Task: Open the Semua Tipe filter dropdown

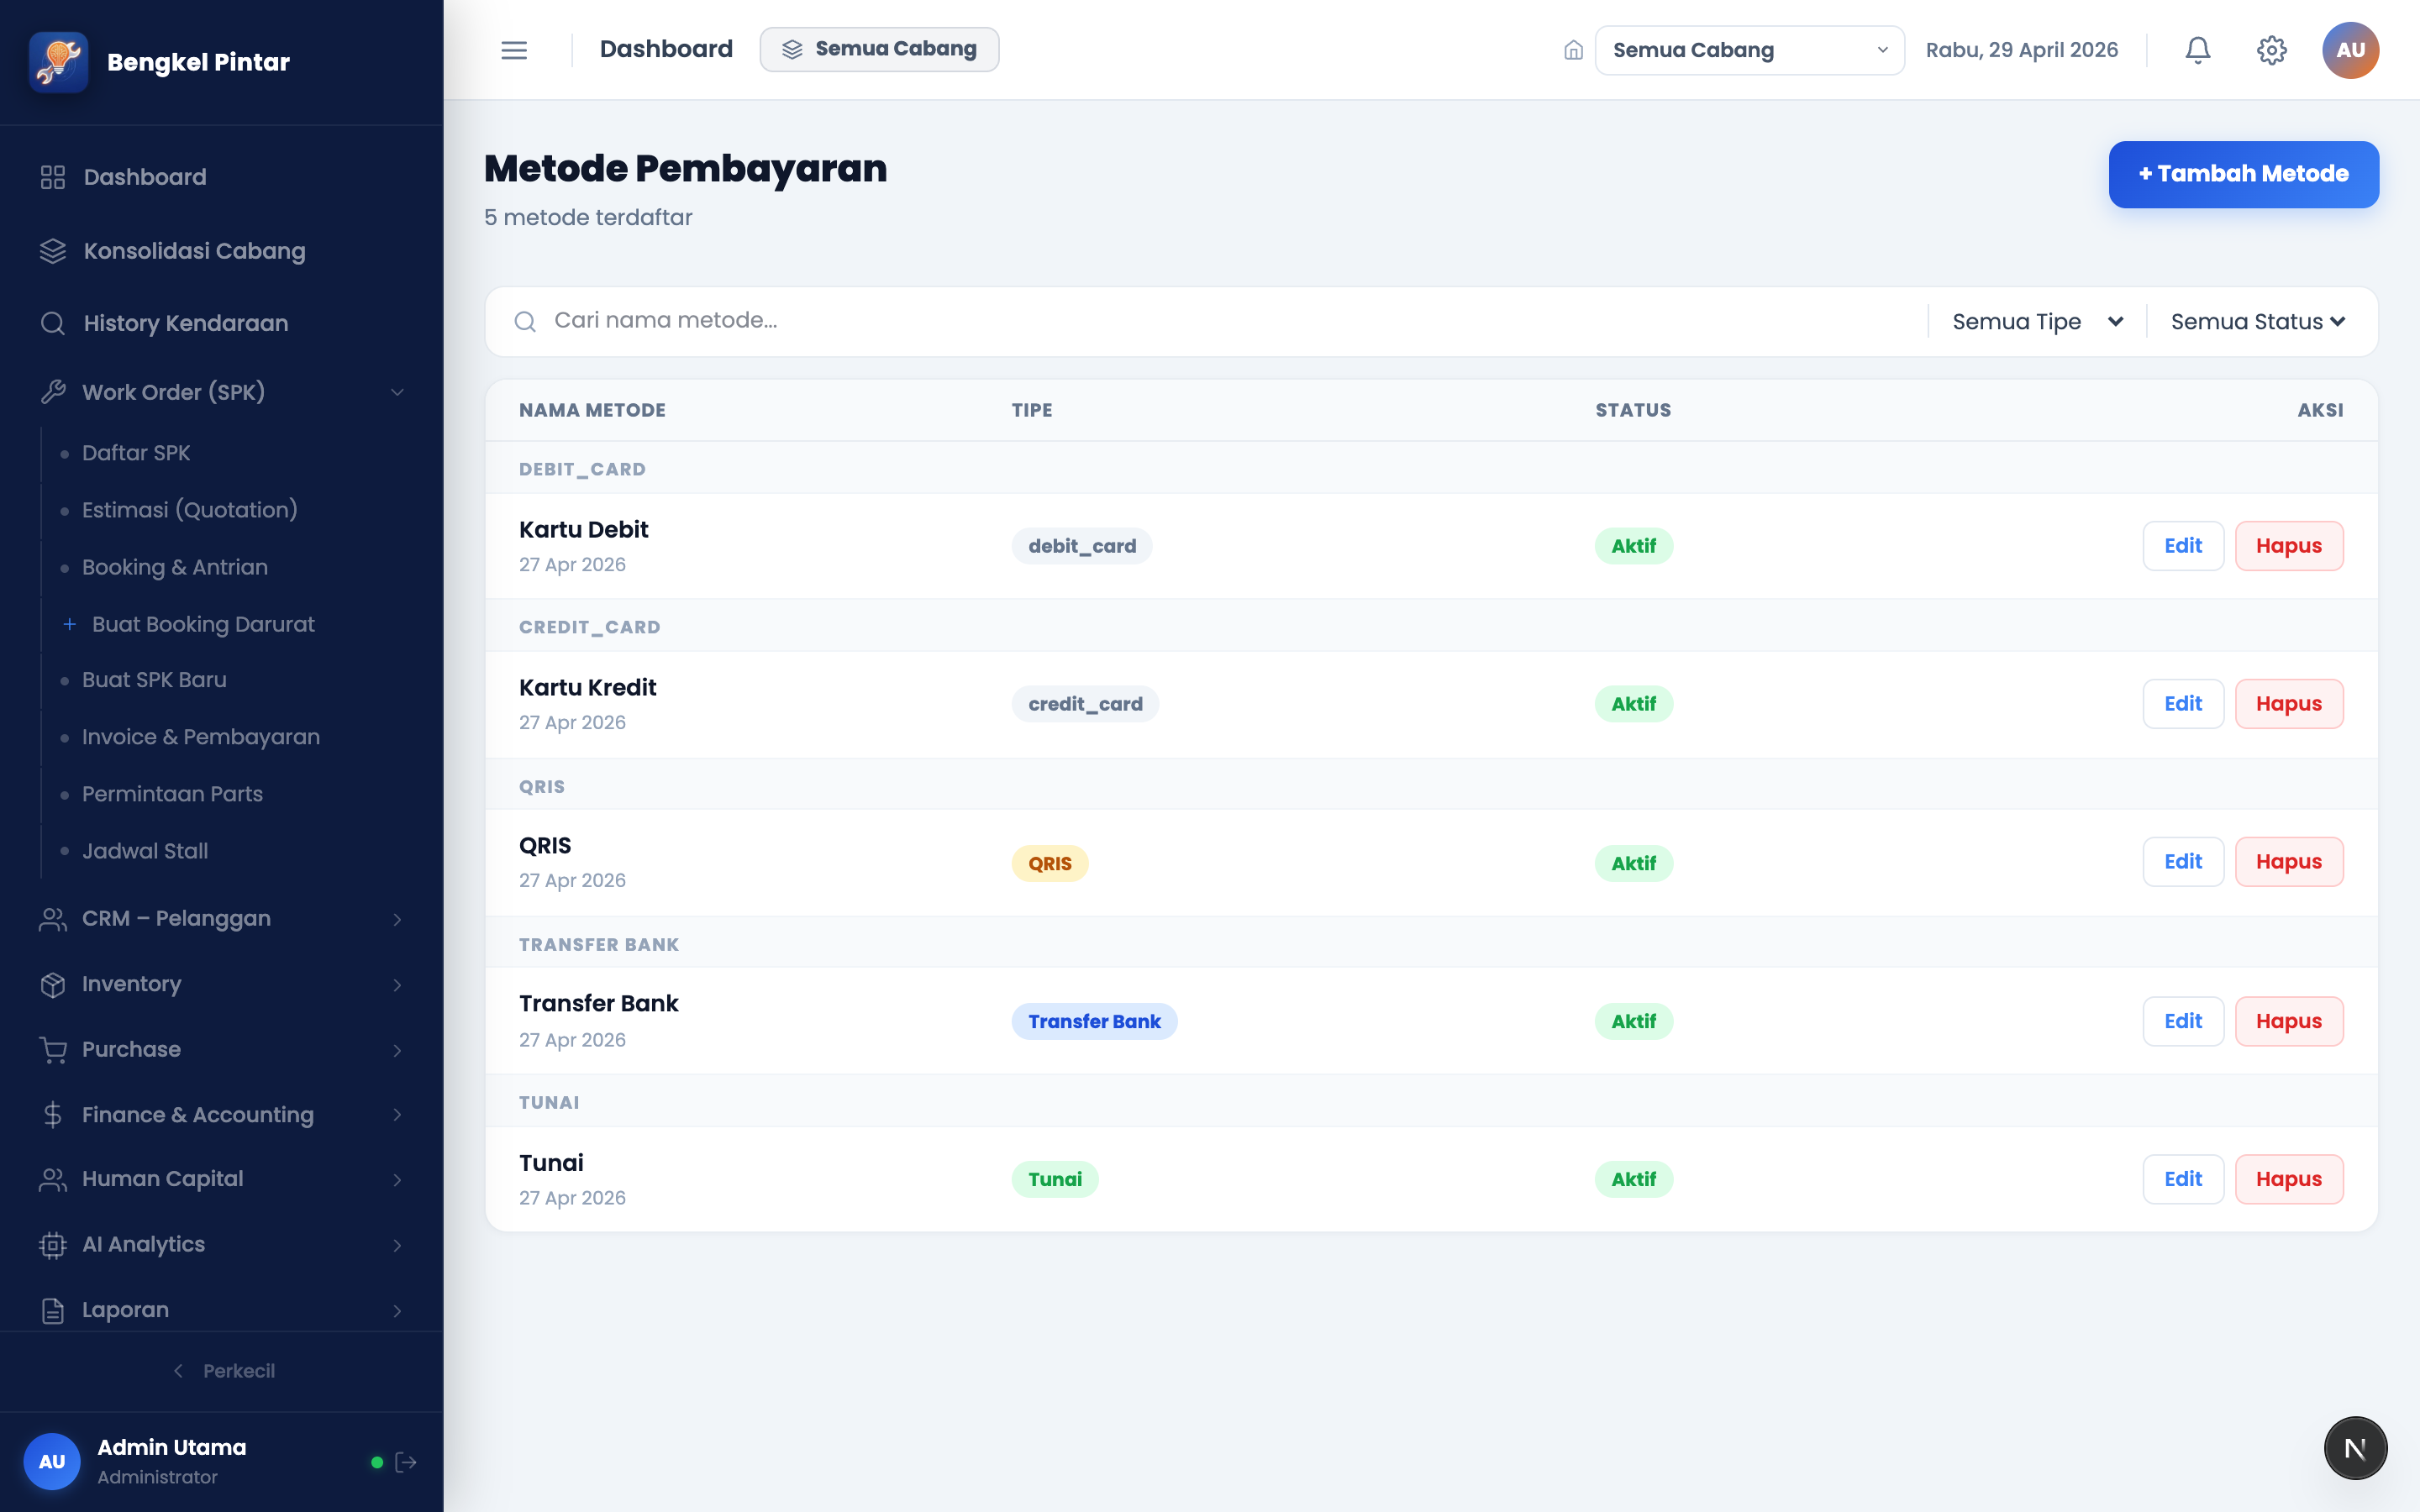Action: pyautogui.click(x=2038, y=322)
